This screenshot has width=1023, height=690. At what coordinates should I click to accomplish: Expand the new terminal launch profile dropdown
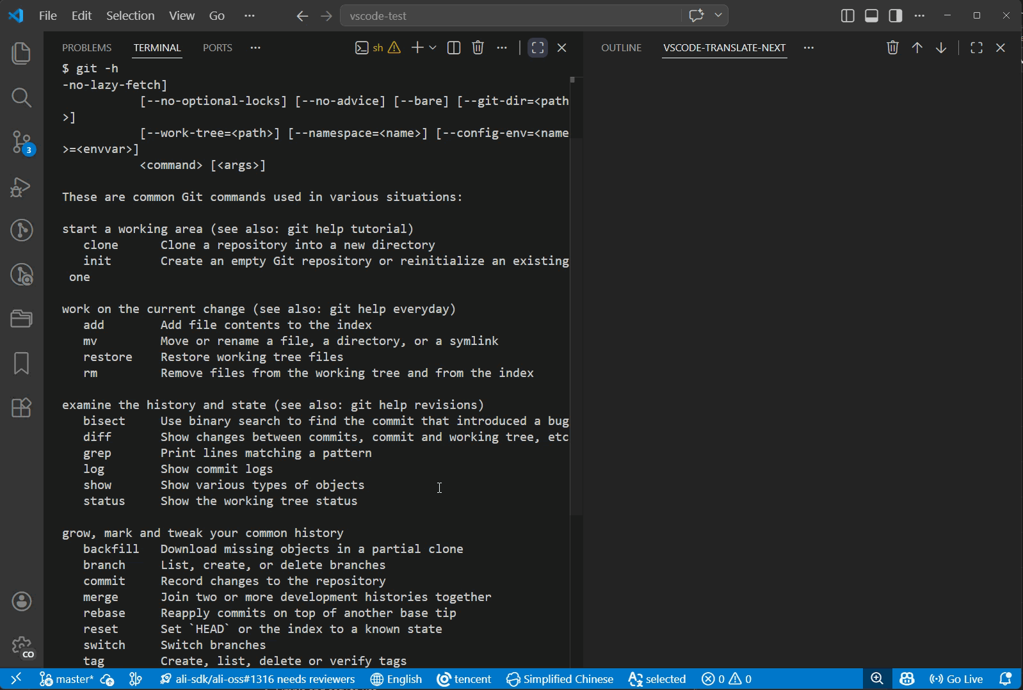[433, 47]
